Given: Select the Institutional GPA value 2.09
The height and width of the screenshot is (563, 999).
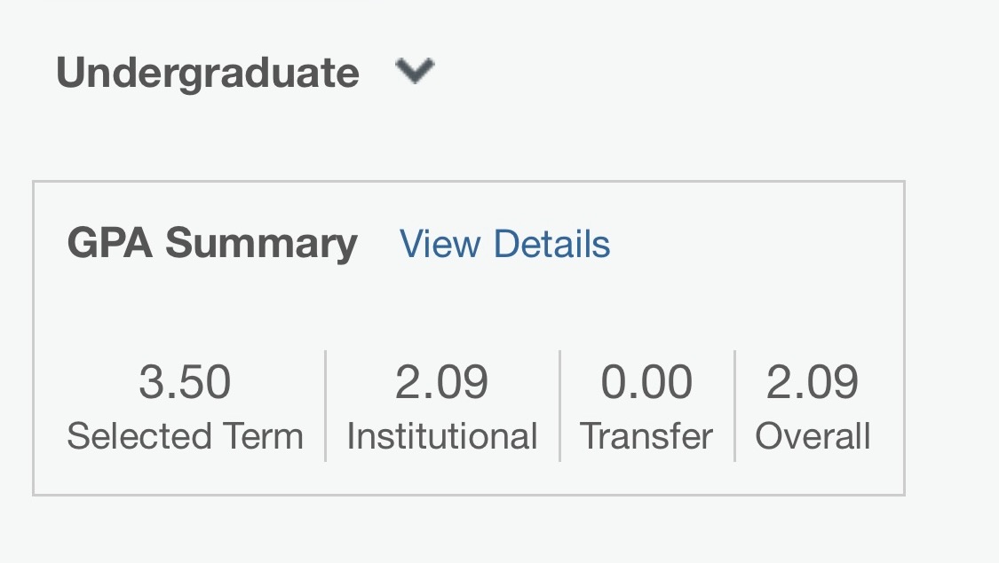Looking at the screenshot, I should coord(441,382).
